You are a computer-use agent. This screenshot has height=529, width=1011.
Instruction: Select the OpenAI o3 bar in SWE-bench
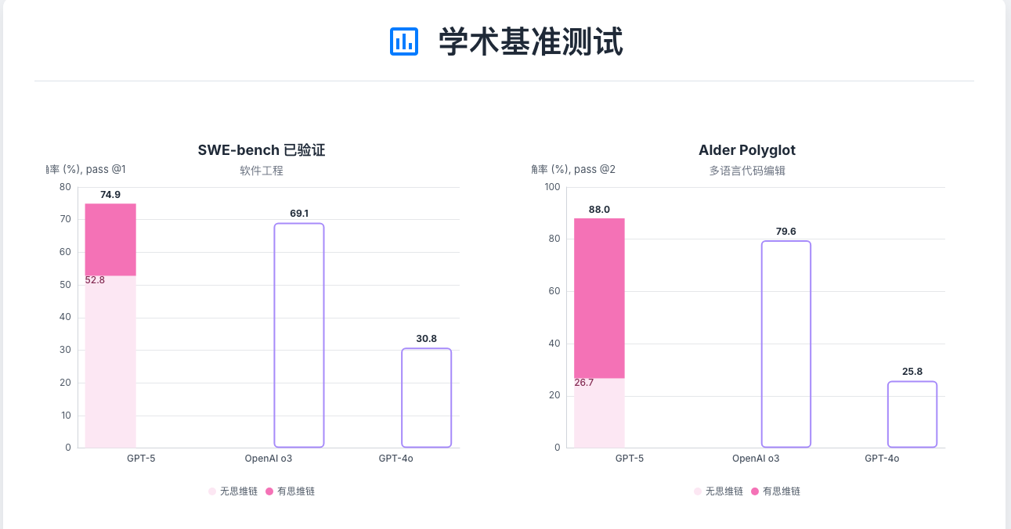click(x=299, y=335)
